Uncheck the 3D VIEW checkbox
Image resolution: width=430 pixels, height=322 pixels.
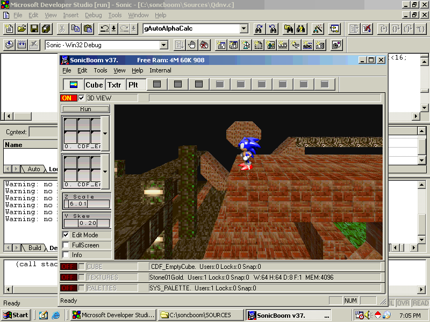[x=82, y=98]
